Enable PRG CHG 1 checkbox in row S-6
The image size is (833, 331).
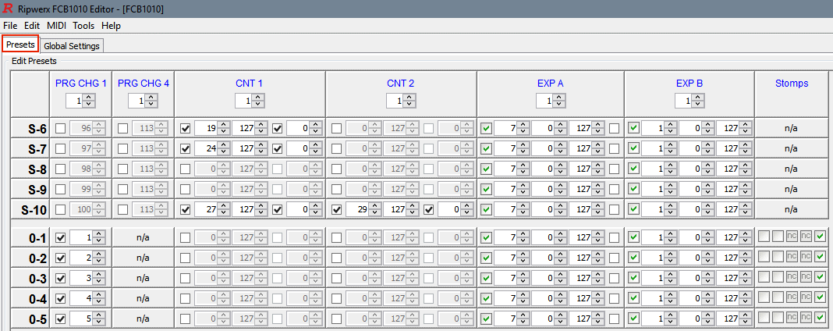click(x=61, y=128)
